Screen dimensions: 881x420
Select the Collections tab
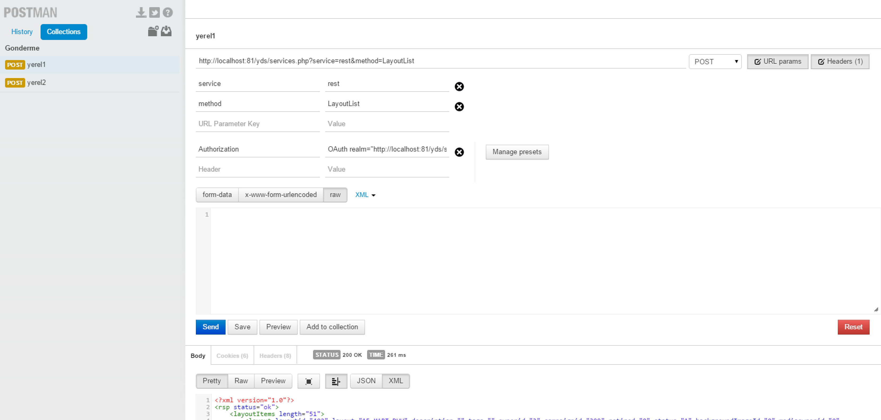point(64,32)
